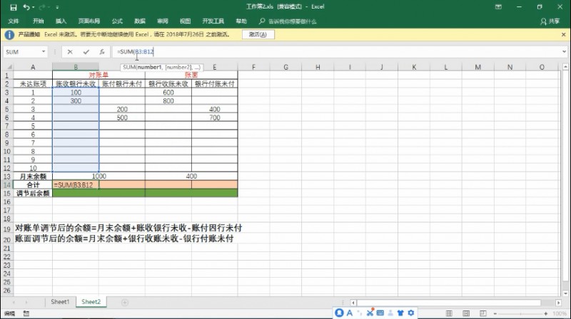The width and height of the screenshot is (571, 319).
Task: Click cell B3 containing 100
Action: point(76,93)
